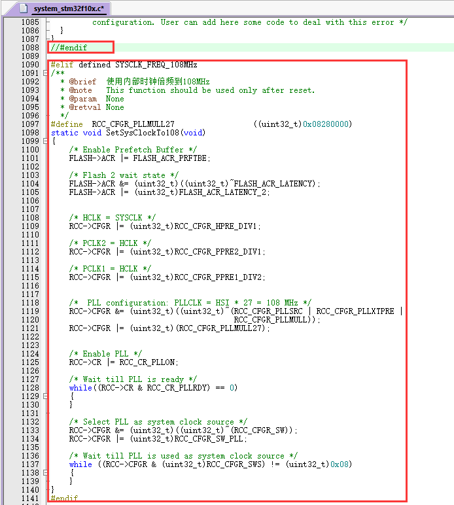Click the while keyword on line 1128
The height and width of the screenshot is (505, 454).
(80, 388)
